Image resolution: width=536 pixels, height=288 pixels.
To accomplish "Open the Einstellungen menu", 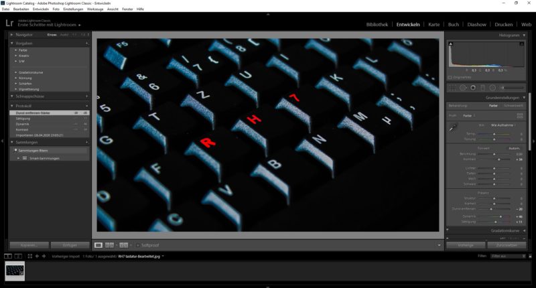I will (x=73, y=9).
